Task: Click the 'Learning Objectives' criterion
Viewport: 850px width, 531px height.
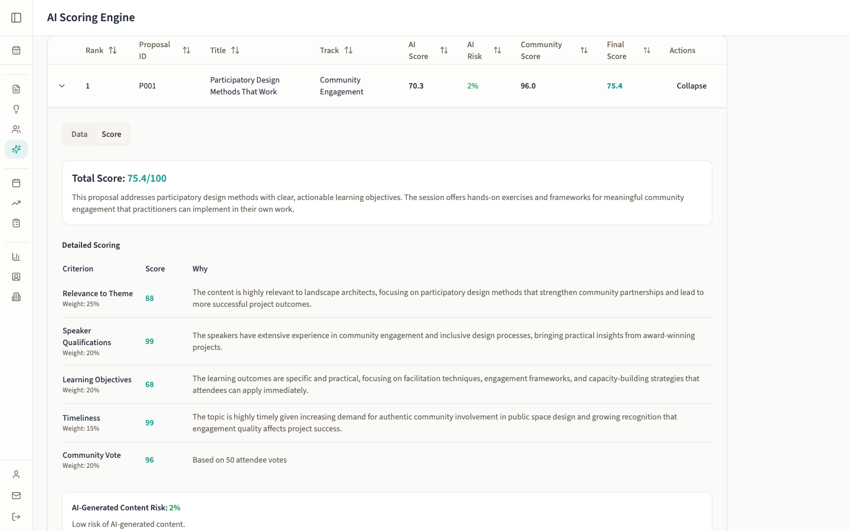Action: (97, 380)
